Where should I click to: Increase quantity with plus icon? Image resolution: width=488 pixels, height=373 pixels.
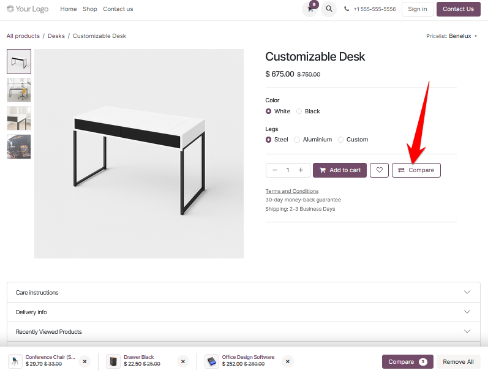[301, 170]
